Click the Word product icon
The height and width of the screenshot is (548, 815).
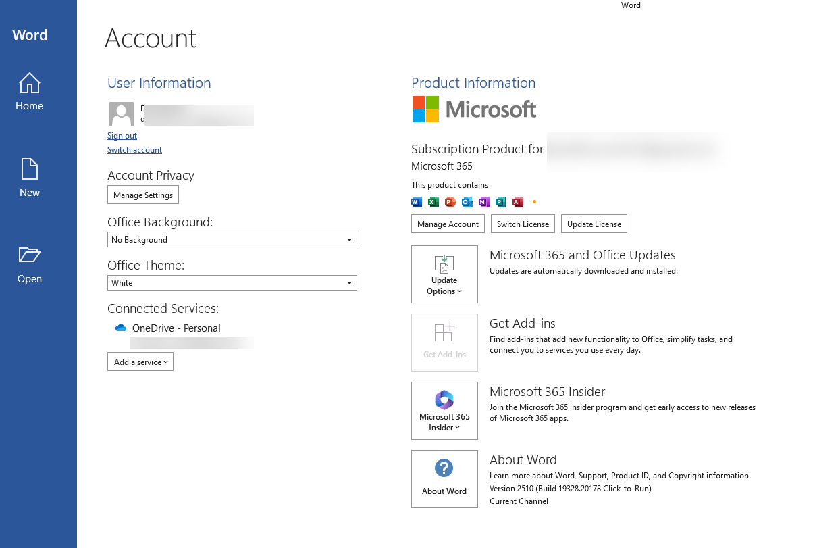pyautogui.click(x=417, y=201)
